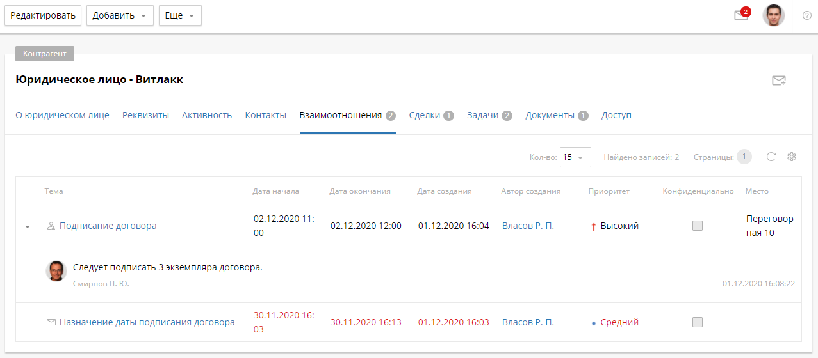Click Смирнов П. Ю. comment avatar
Screen dimensions: 818x358
pyautogui.click(x=56, y=271)
